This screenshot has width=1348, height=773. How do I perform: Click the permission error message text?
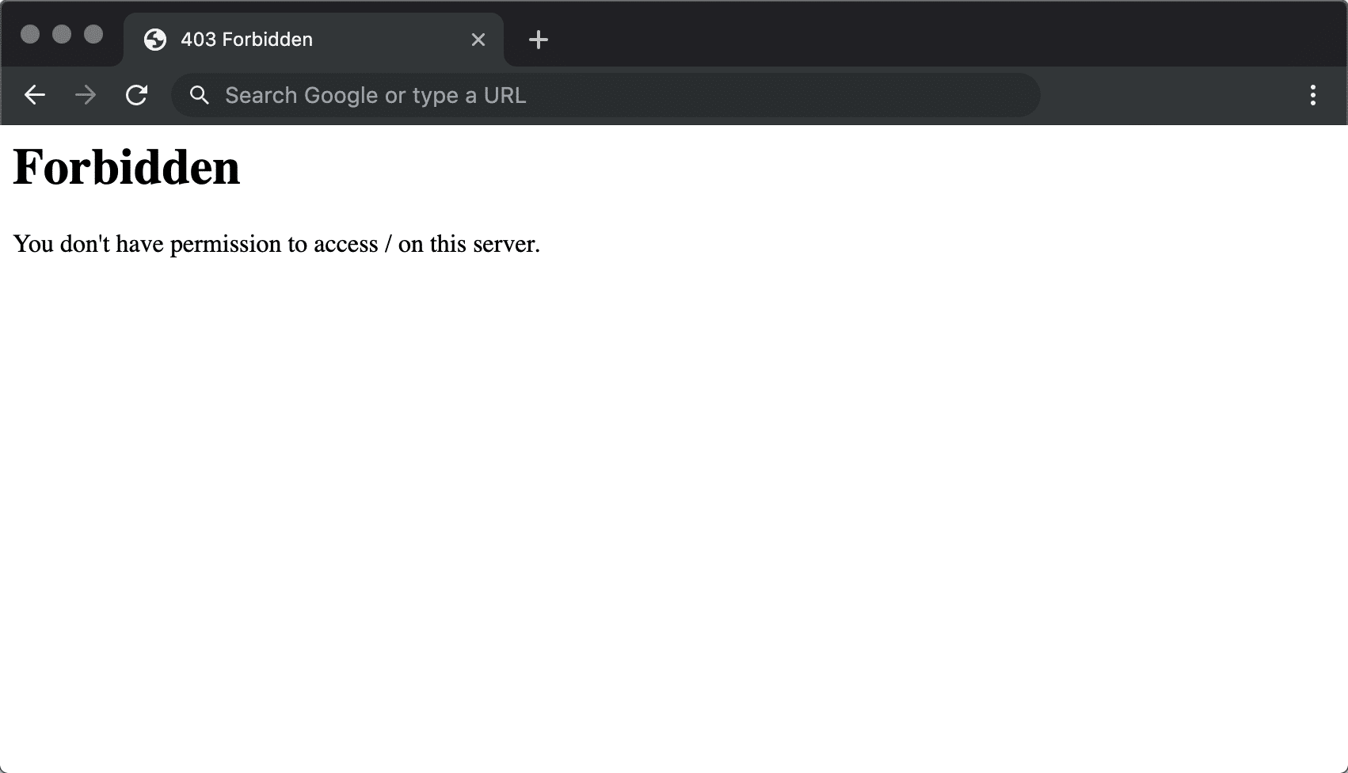(x=277, y=244)
